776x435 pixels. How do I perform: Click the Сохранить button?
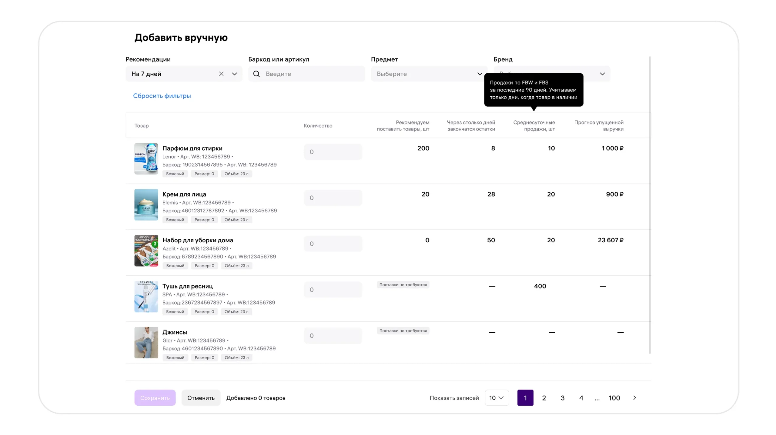coord(155,398)
